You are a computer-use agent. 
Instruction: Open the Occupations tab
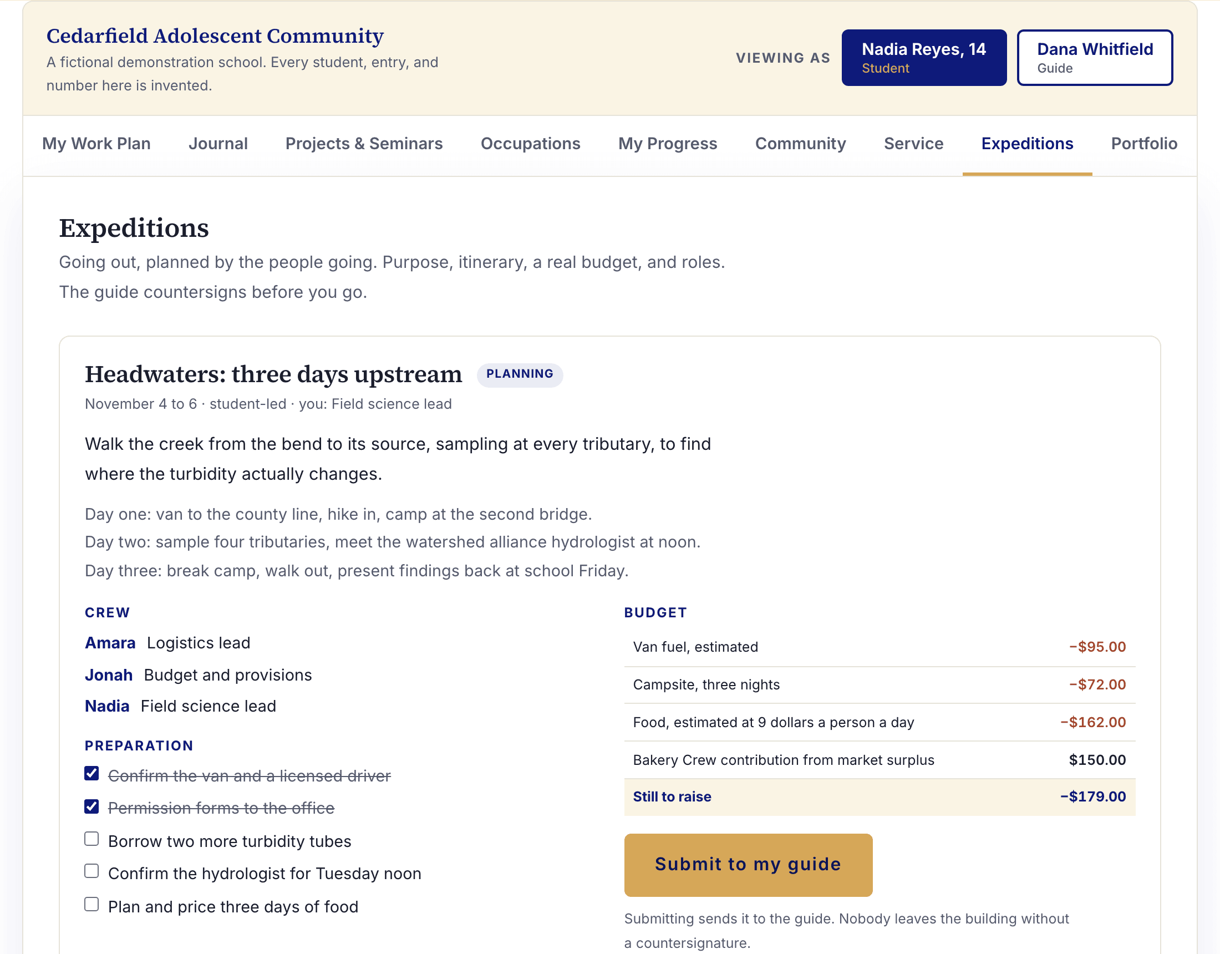pyautogui.click(x=530, y=144)
